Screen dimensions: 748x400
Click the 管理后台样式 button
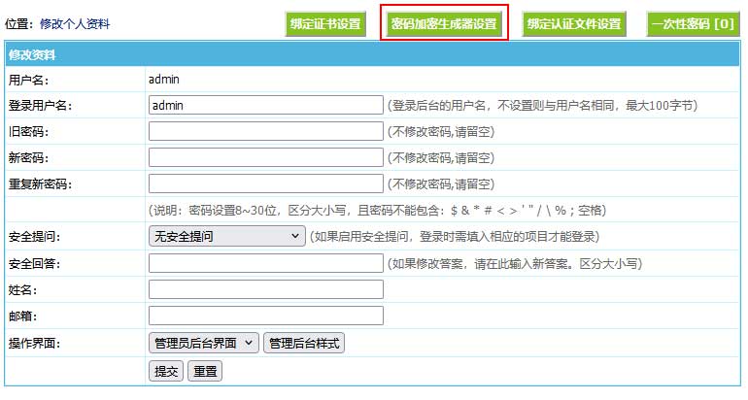pyautogui.click(x=304, y=343)
